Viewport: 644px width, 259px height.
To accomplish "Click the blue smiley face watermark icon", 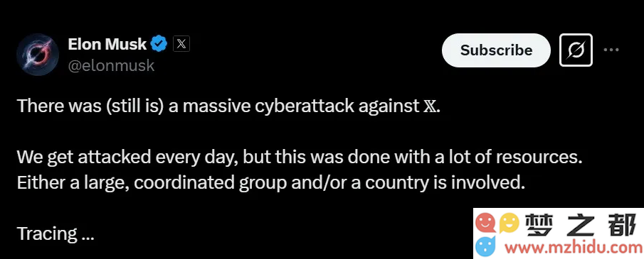I will point(486,247).
